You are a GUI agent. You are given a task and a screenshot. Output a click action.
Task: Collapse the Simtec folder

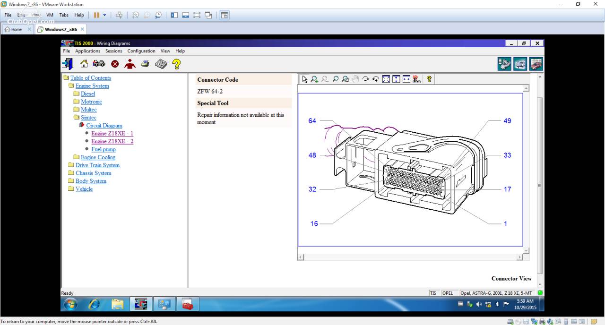[88, 118]
